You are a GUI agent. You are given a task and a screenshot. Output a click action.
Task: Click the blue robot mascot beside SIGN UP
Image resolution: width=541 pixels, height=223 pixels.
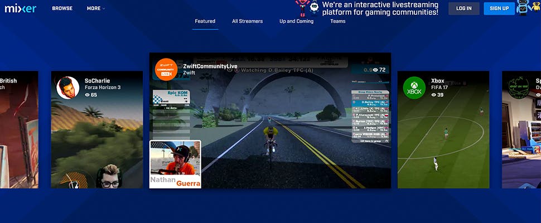523,8
